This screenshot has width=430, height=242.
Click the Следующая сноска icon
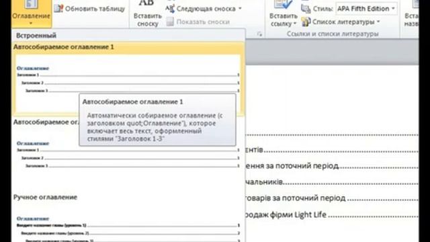point(170,9)
